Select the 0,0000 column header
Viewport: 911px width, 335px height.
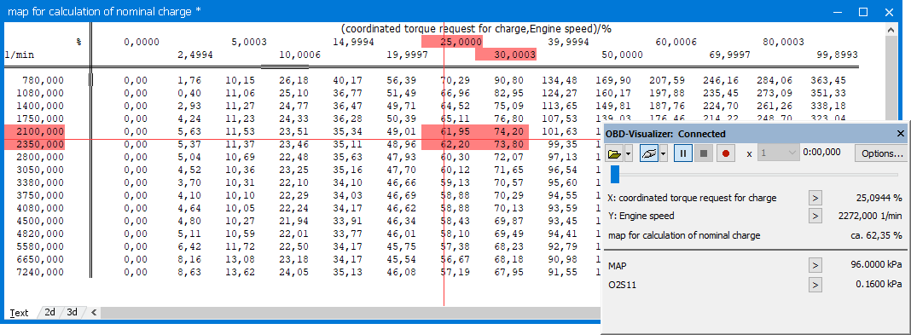[142, 42]
